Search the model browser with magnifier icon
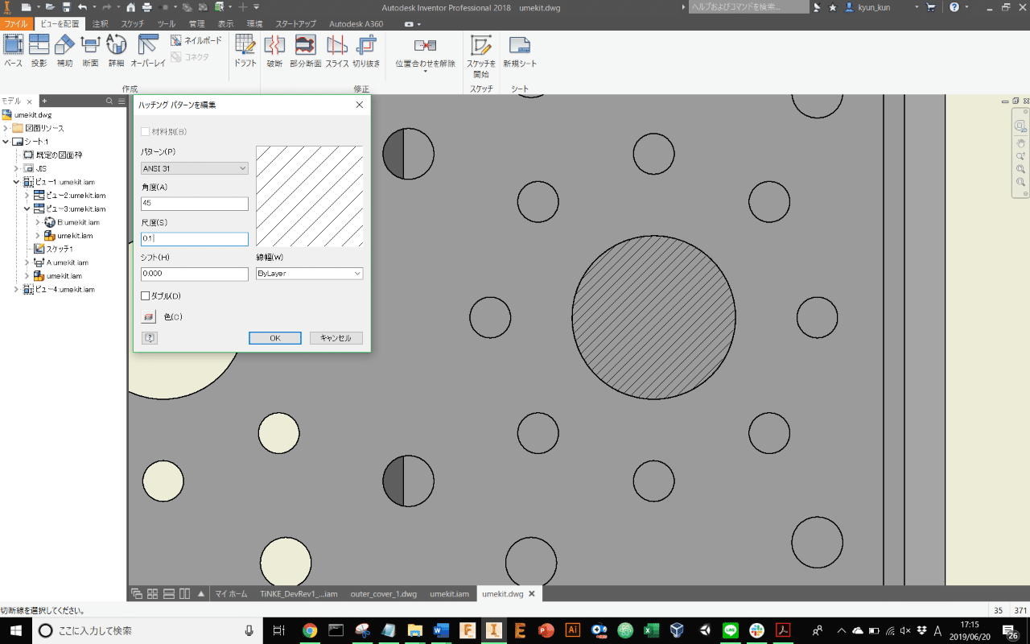The width and height of the screenshot is (1030, 644). pos(109,101)
